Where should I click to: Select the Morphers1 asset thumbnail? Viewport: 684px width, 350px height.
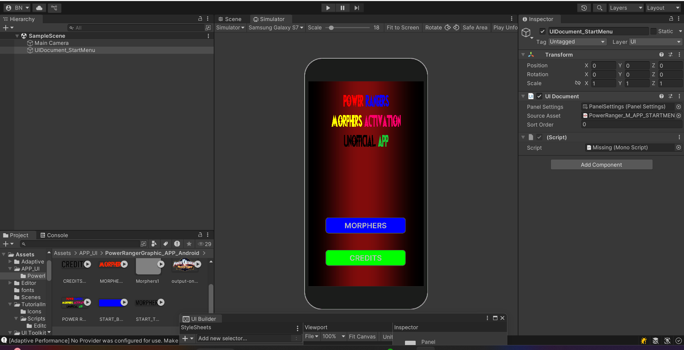tap(148, 267)
